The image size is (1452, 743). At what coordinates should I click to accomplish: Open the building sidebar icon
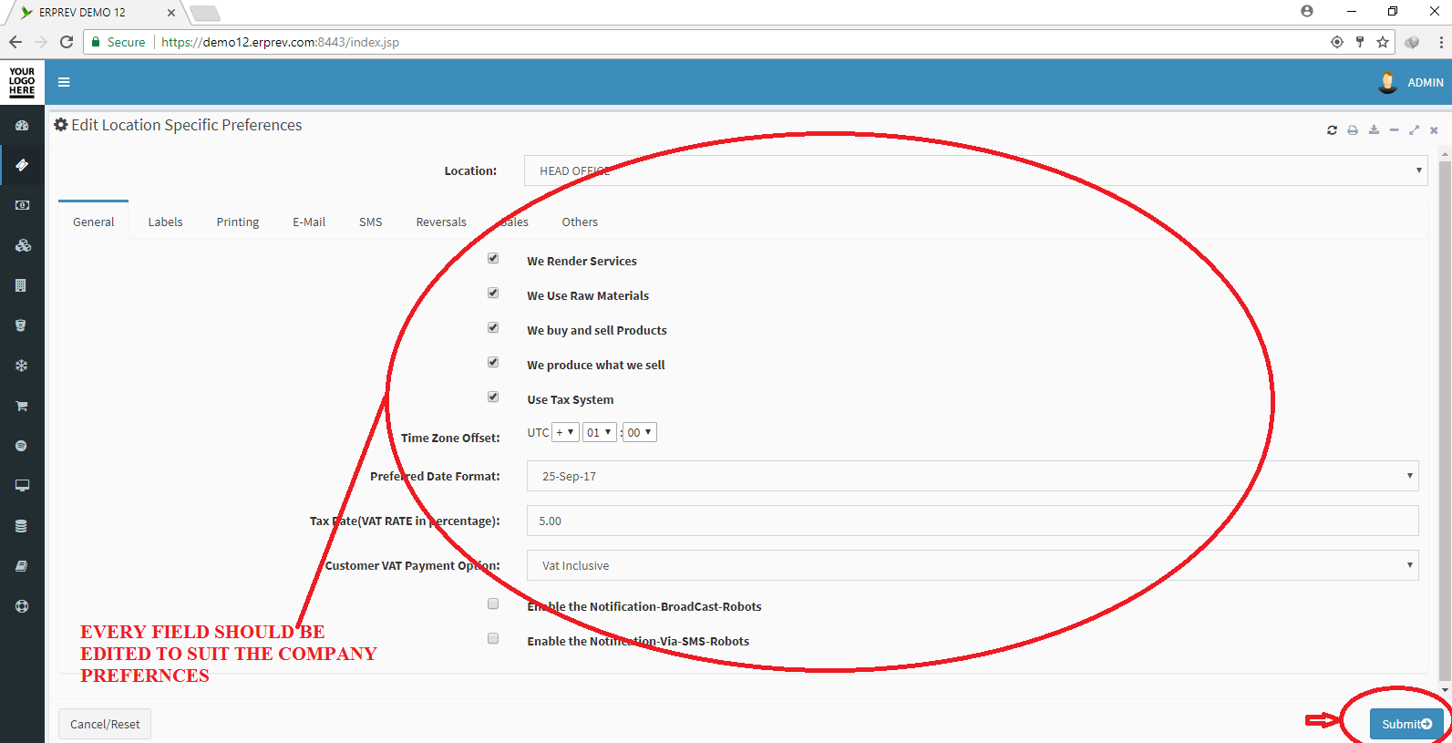(x=21, y=285)
